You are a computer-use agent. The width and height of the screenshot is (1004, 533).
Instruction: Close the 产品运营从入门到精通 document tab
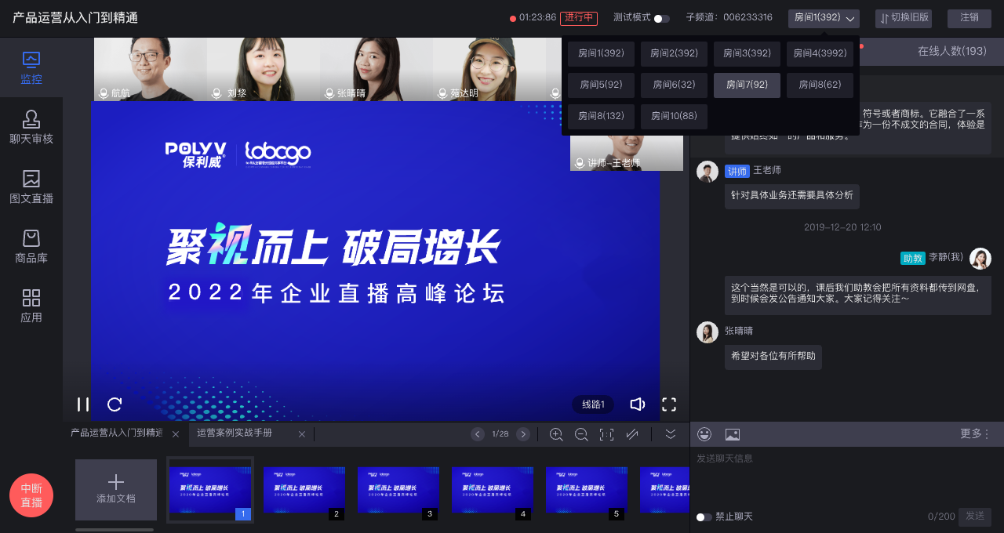[176, 434]
